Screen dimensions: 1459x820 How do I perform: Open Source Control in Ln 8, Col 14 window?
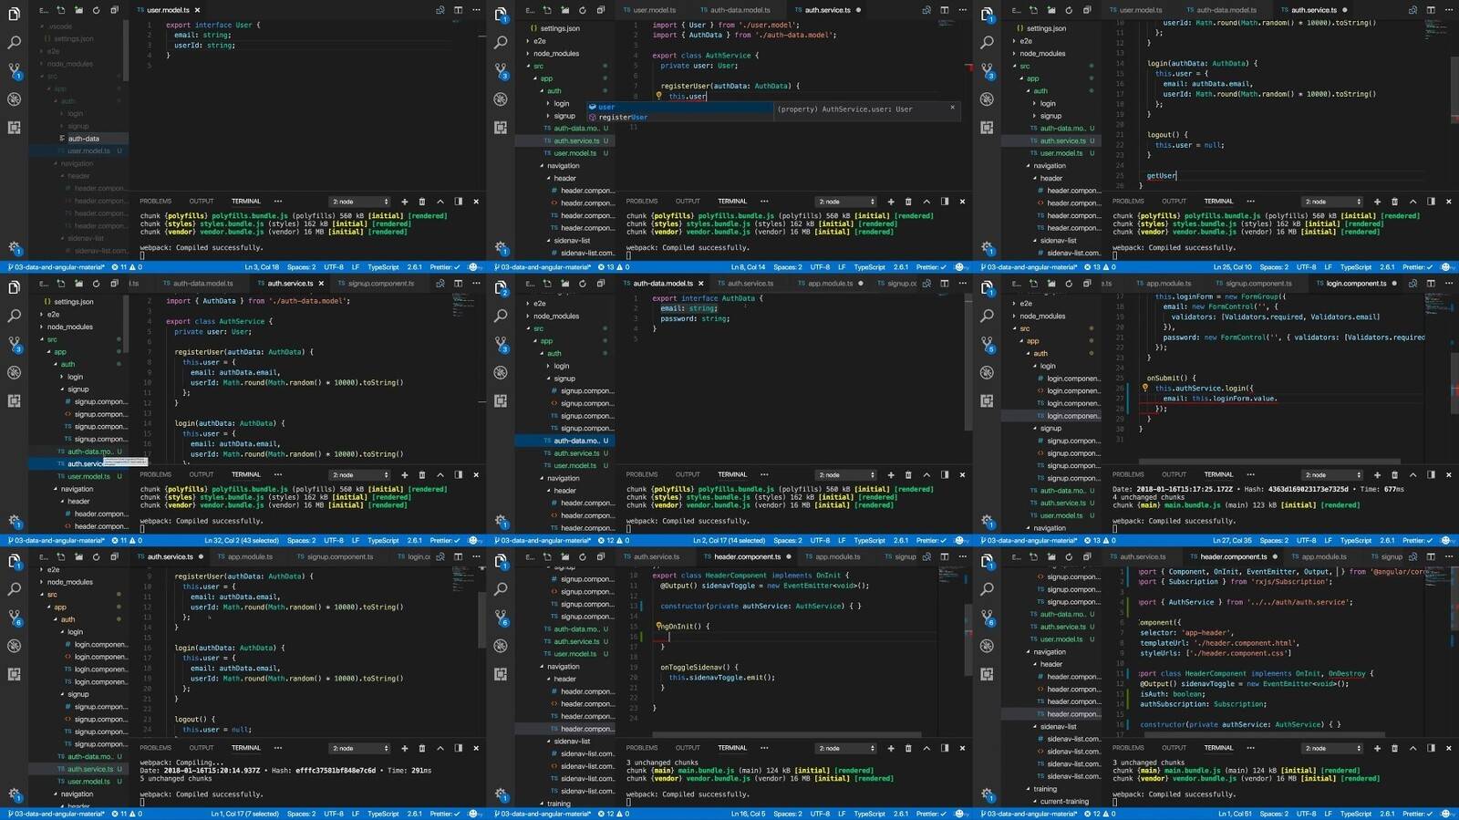[x=501, y=70]
